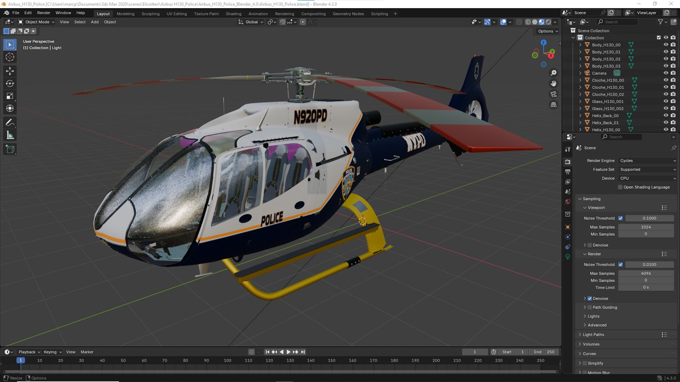Open the Render Engine dropdown
The image size is (680, 382).
pos(647,161)
